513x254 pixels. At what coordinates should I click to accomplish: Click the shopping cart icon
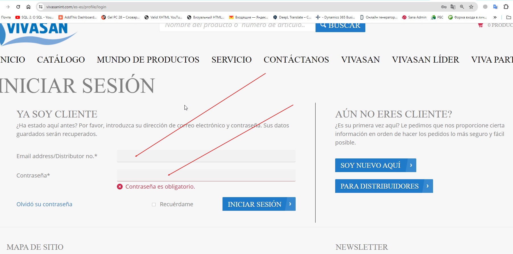click(x=481, y=25)
